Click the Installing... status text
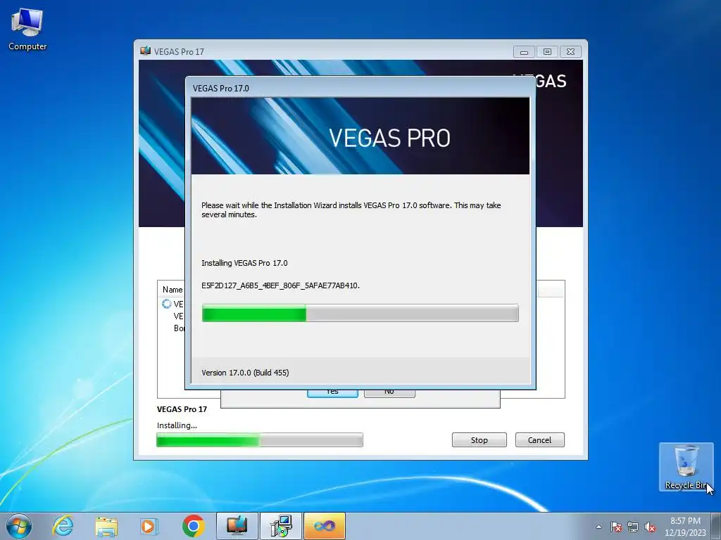721x540 pixels. point(177,425)
